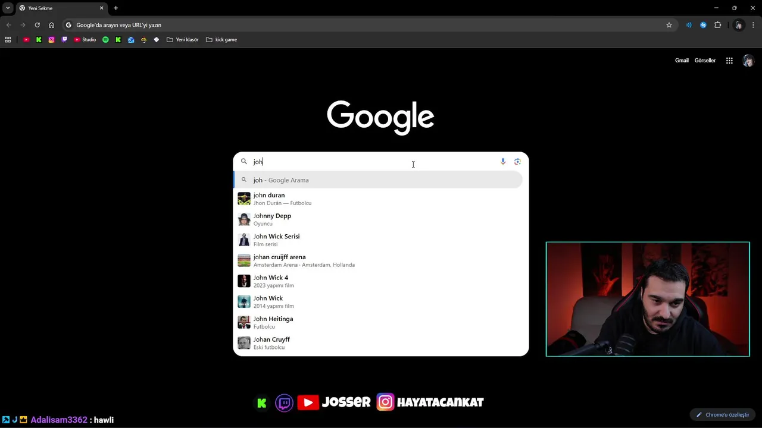Open the white diamond bookmark icon
The height and width of the screenshot is (428, 762).
(157, 40)
